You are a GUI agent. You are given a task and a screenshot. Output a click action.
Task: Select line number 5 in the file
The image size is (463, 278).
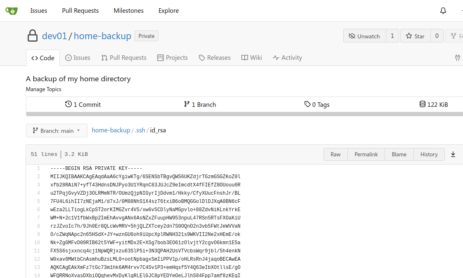point(38,201)
